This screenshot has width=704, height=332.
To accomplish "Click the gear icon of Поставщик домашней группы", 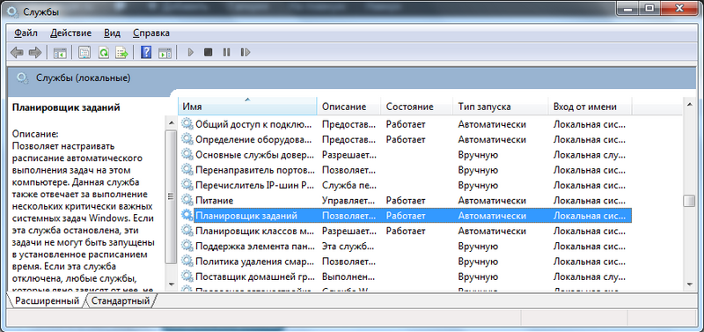I will pos(187,276).
